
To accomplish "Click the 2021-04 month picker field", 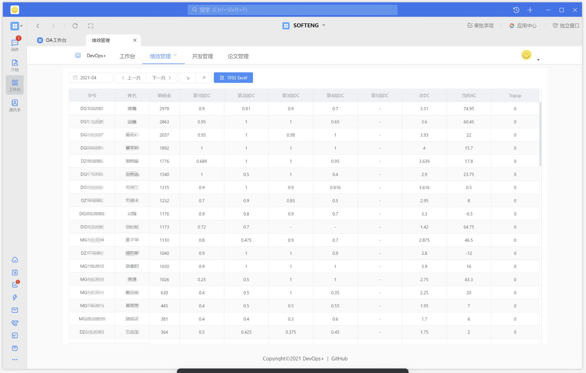I will (91, 78).
